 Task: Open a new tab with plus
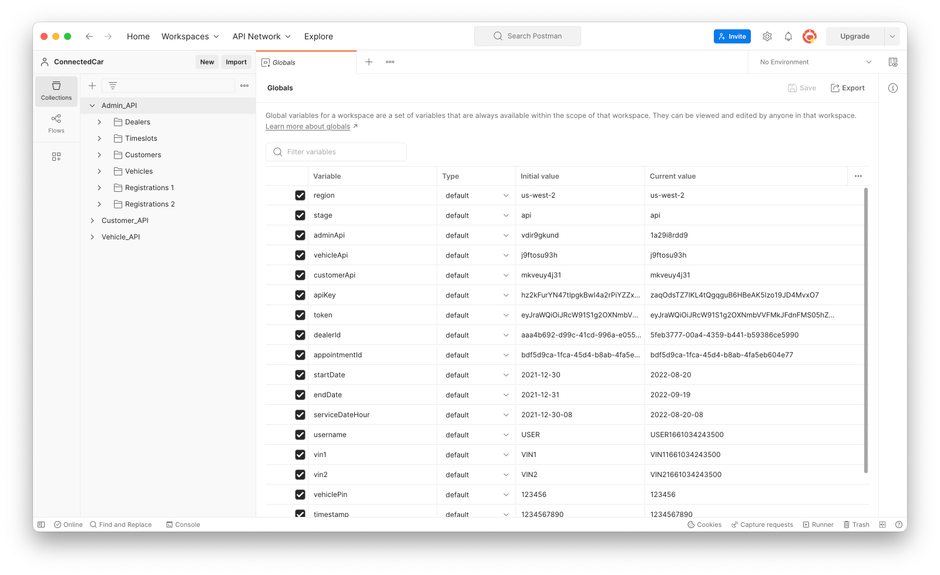point(369,62)
